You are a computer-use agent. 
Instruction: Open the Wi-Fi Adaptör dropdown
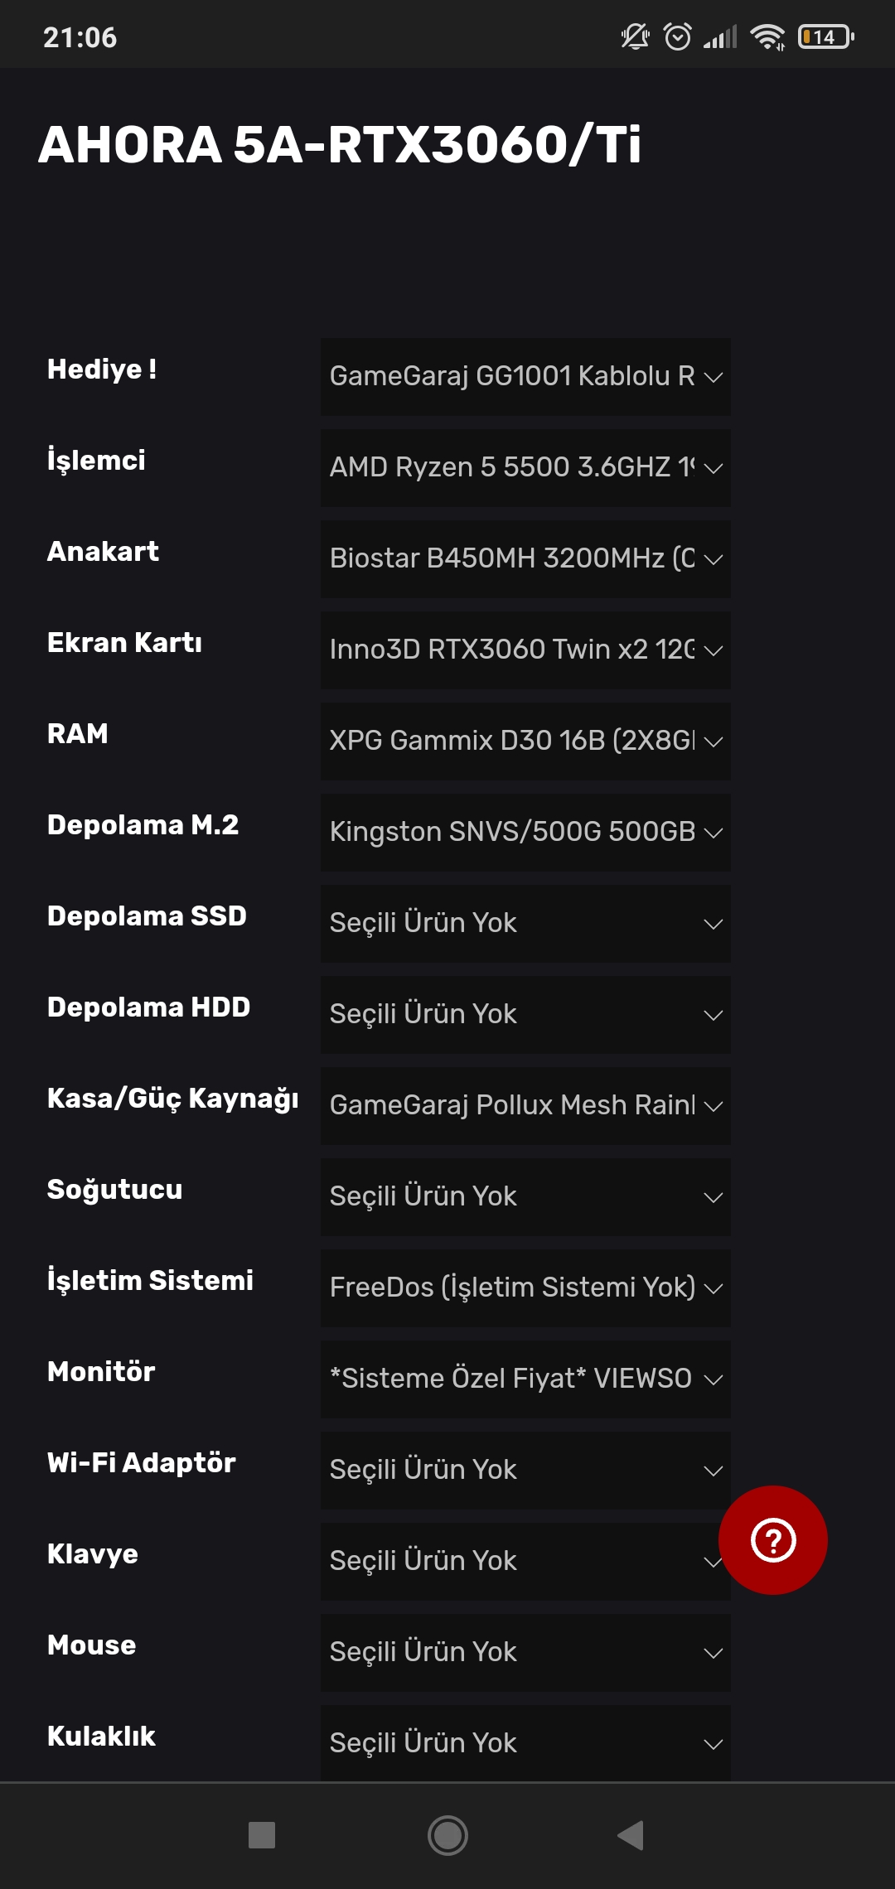coord(525,1471)
